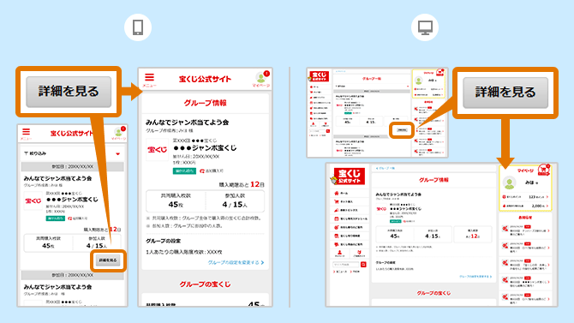Image resolution: width=574 pixels, height=323 pixels.
Task: Click the smartphone icon in the top circle
Action: 138,27
